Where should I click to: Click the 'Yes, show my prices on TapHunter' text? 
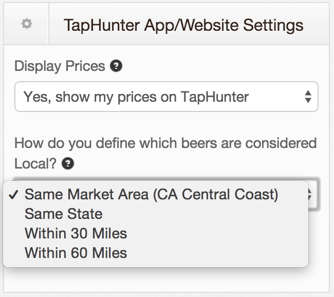[x=136, y=97]
